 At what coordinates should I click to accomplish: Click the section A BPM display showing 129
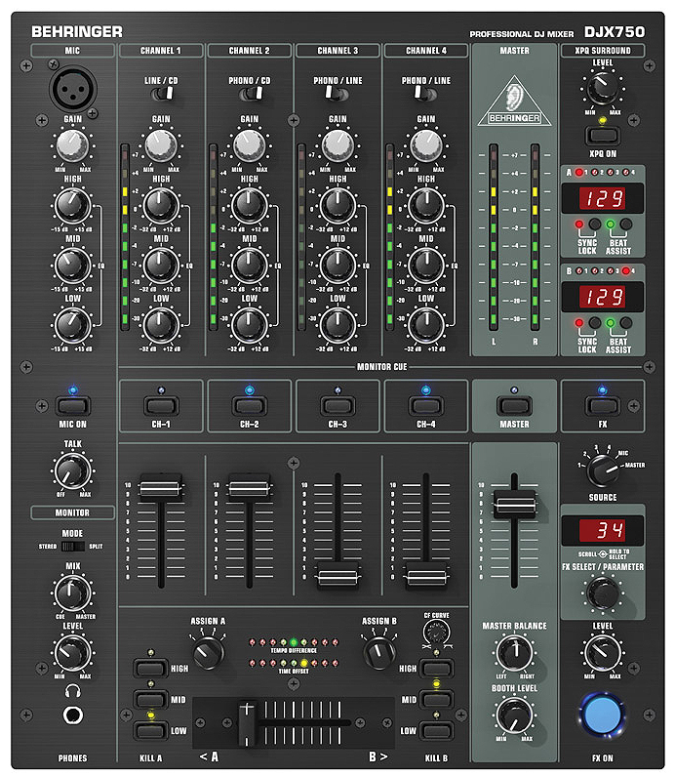[x=603, y=198]
